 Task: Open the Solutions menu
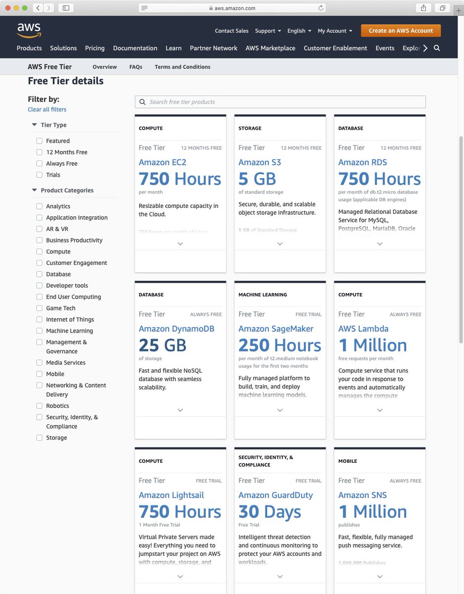tap(63, 48)
